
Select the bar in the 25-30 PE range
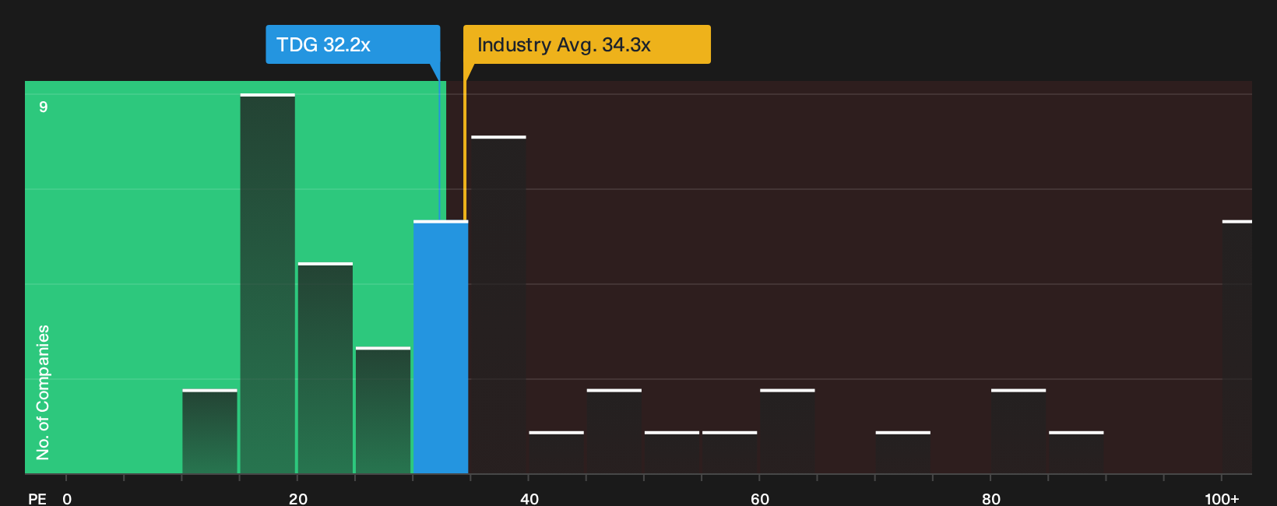click(x=383, y=410)
